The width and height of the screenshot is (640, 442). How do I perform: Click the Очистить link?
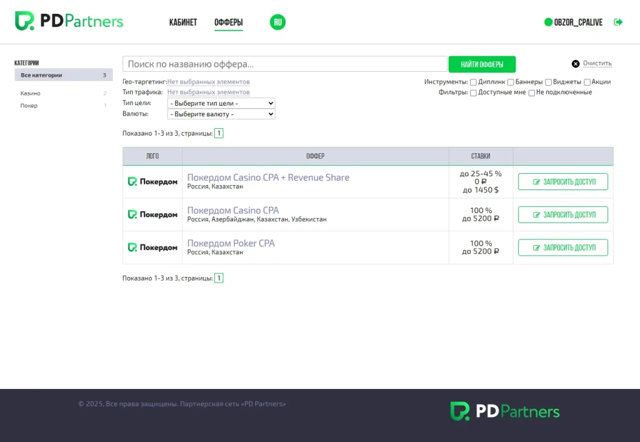click(597, 63)
